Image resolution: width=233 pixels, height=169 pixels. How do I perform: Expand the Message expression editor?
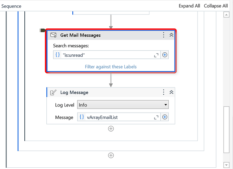pyautogui.click(x=156, y=117)
